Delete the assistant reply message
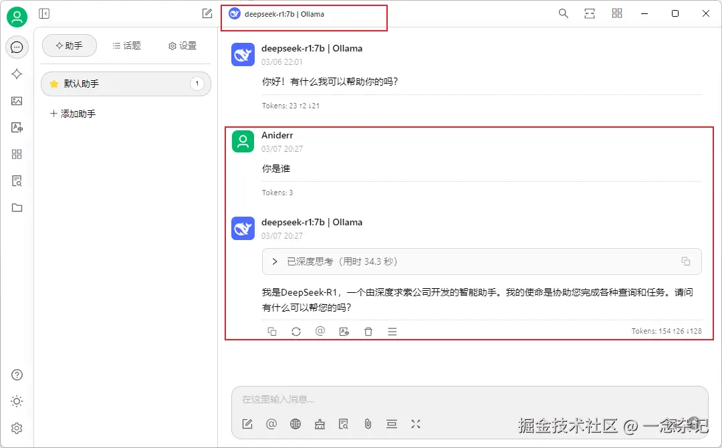This screenshot has width=722, height=448. click(368, 332)
